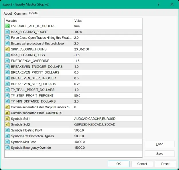Edit Filter Magic Numbers value 0
The width and height of the screenshot is (179, 170).
point(108,107)
